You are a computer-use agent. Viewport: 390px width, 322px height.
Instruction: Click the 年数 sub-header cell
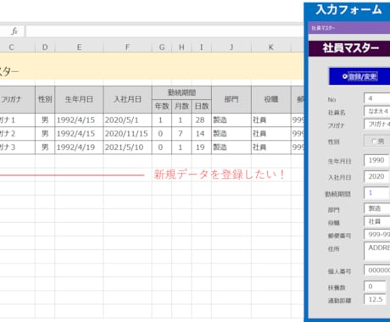pos(162,106)
